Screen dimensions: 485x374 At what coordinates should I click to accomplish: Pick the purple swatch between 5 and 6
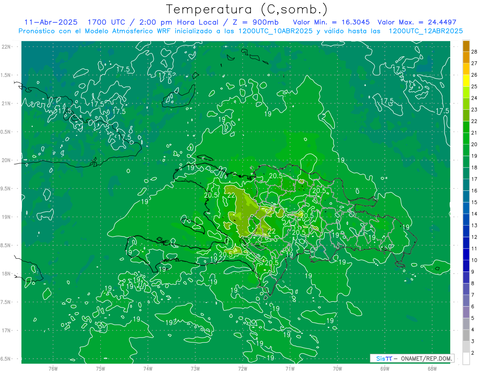point(466,312)
